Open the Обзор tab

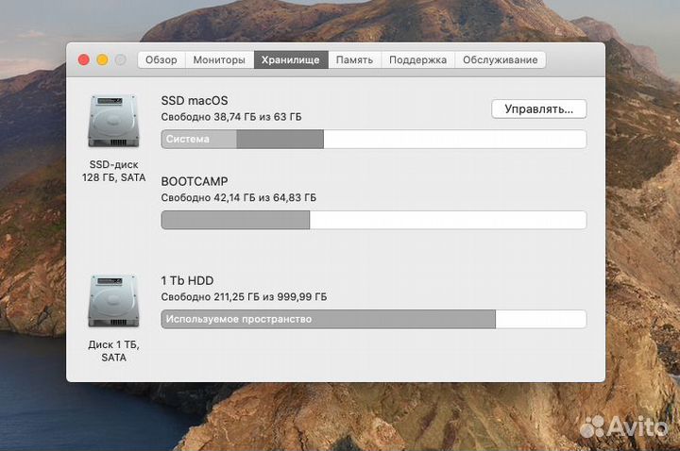(161, 59)
